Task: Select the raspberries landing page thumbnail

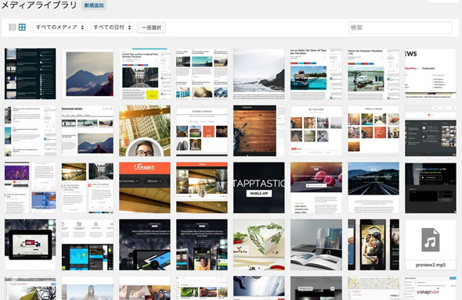Action: point(316,187)
